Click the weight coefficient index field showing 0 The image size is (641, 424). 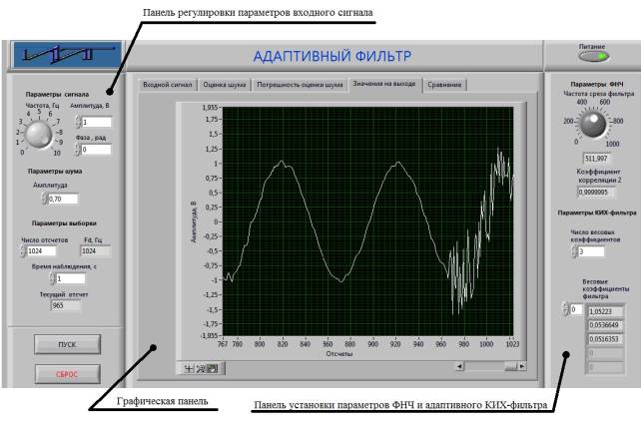coord(576,309)
